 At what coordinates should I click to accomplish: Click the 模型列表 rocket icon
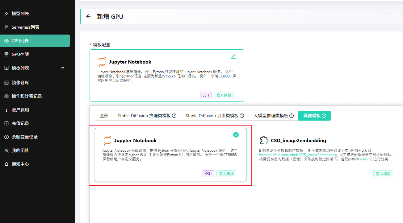pos(6,14)
